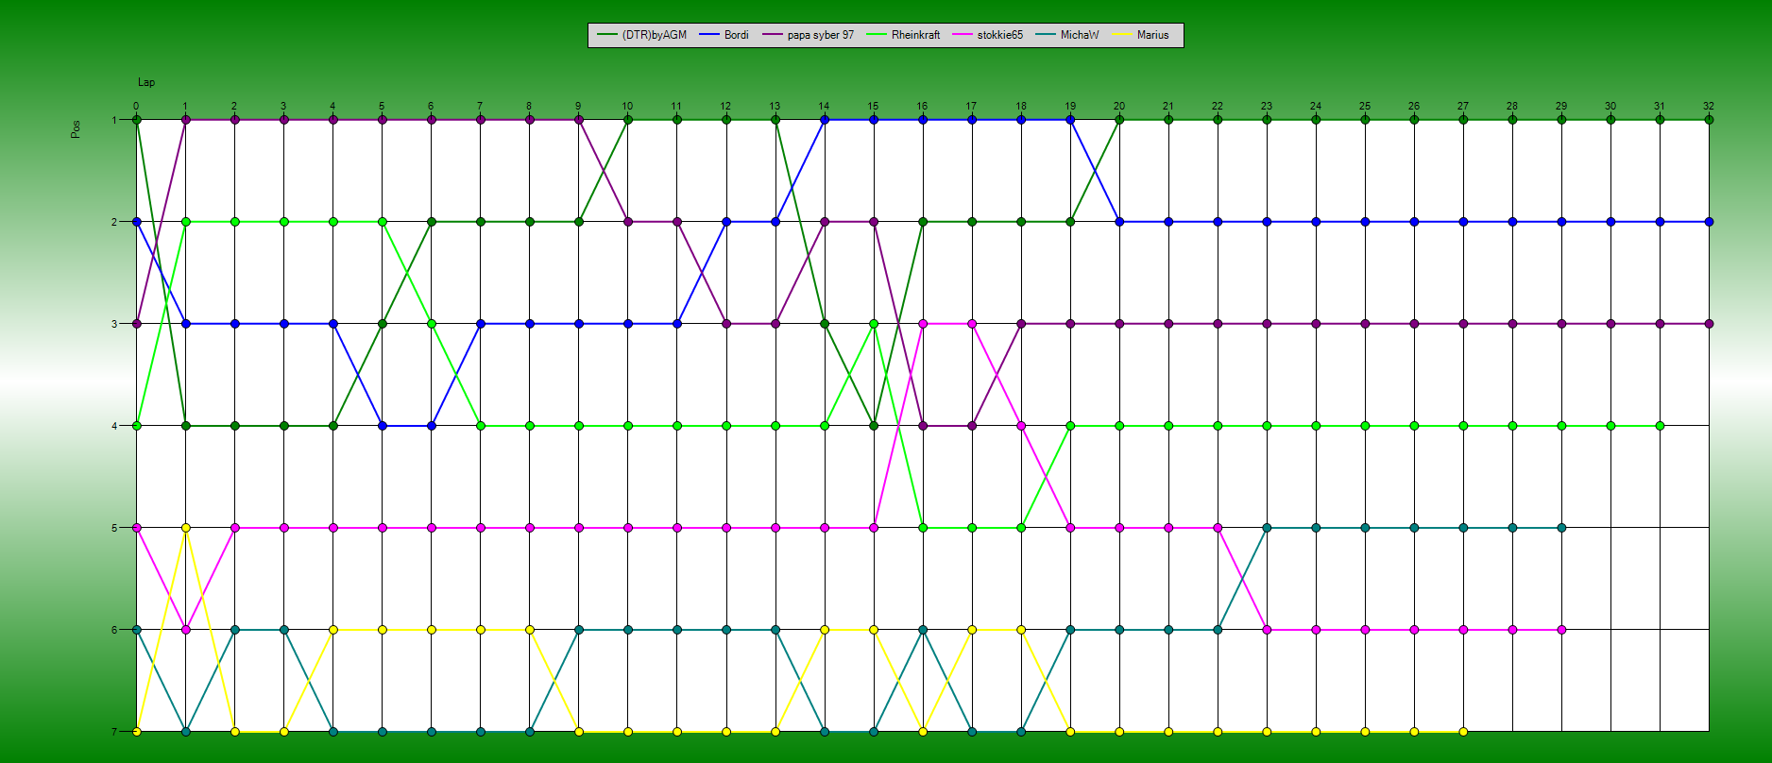The image size is (1772, 763).
Task: Click the Marius legend entry
Action: [1152, 35]
